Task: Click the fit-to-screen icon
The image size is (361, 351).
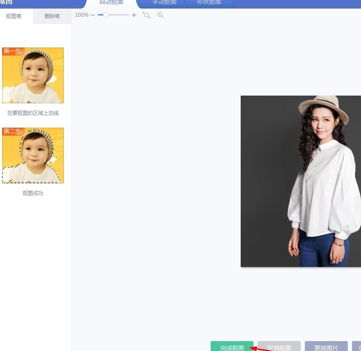Action: (x=146, y=15)
